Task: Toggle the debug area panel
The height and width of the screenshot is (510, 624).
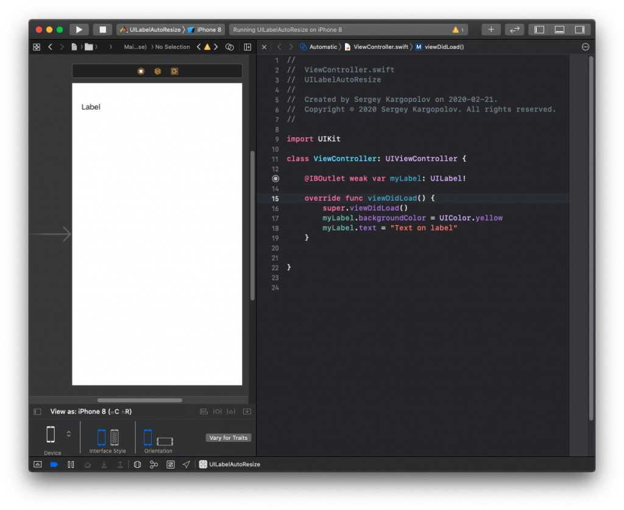Action: (x=559, y=29)
